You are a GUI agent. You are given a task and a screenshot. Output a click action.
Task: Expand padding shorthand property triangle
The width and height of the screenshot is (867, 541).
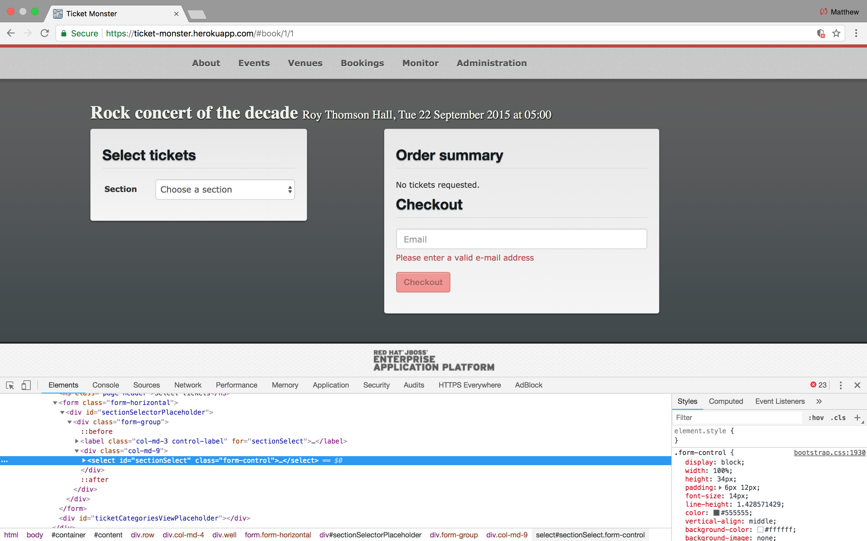point(720,488)
